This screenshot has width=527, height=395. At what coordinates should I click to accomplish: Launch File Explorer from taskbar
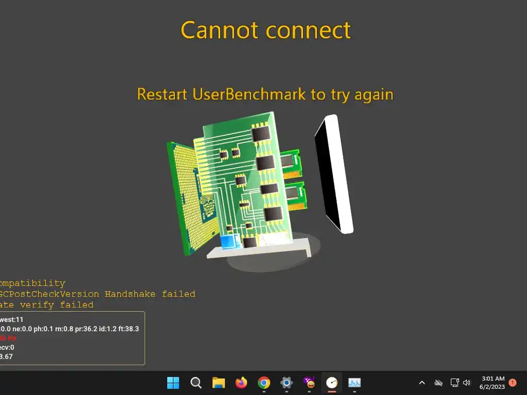(218, 383)
